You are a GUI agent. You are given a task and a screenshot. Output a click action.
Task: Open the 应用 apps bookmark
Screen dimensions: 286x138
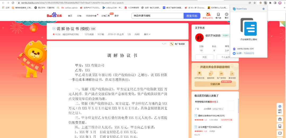click(x=6, y=8)
